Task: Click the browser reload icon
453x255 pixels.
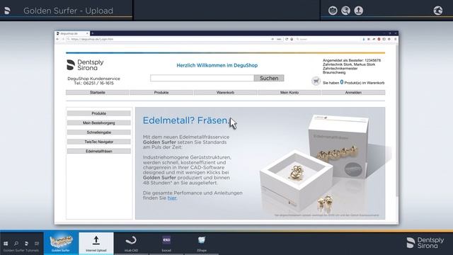Action: 287,39
